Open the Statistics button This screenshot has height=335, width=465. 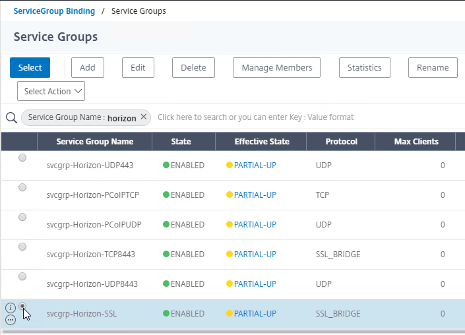pos(365,67)
